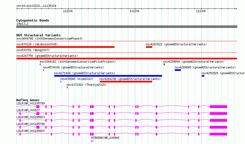The height and width of the screenshot is (144, 245).
Task: Click the nsv4269645 blue variant bar
Action: click(x=178, y=70)
